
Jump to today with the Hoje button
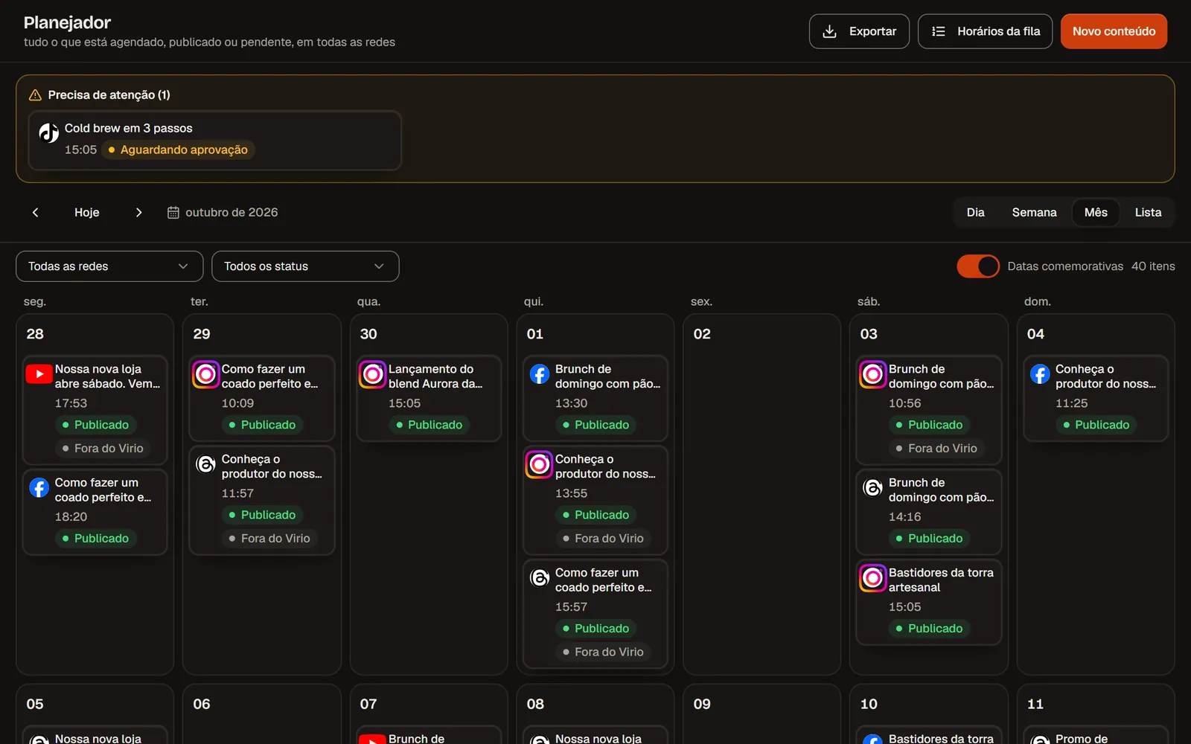click(87, 212)
